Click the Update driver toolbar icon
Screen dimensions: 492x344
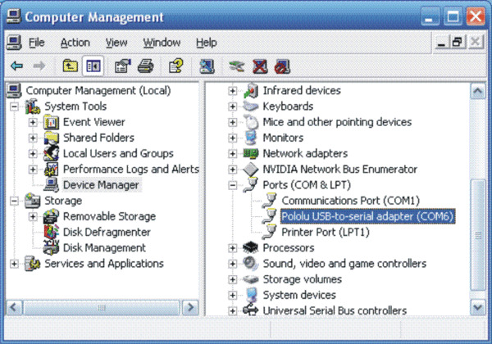237,66
